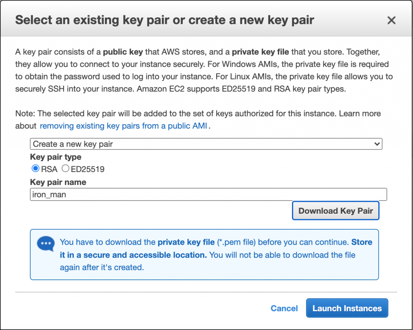This screenshot has height=330, width=413.
Task: Click the ED25519 label text
Action: [x=88, y=169]
